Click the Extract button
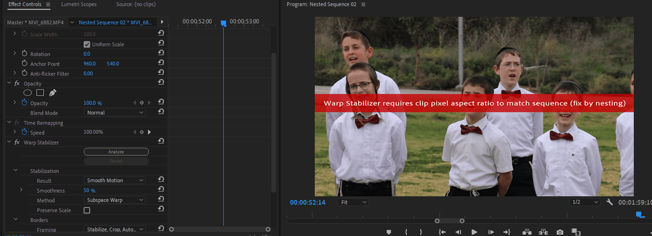This screenshot has width=652, height=236. click(543, 232)
